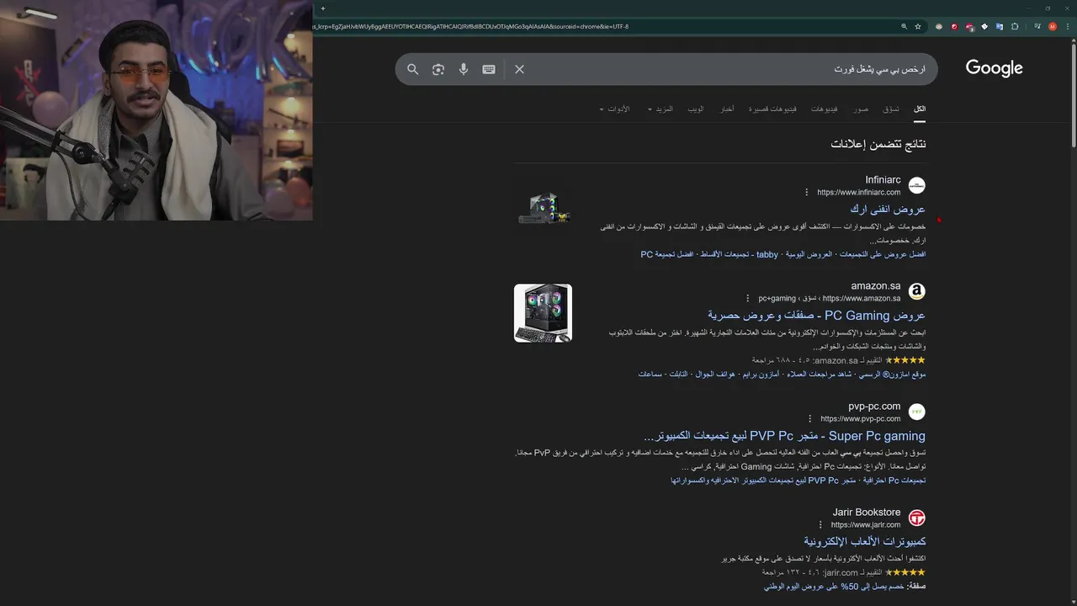Open عروض انفنى ارك result link
Viewport: 1077px width, 606px height.
(888, 210)
